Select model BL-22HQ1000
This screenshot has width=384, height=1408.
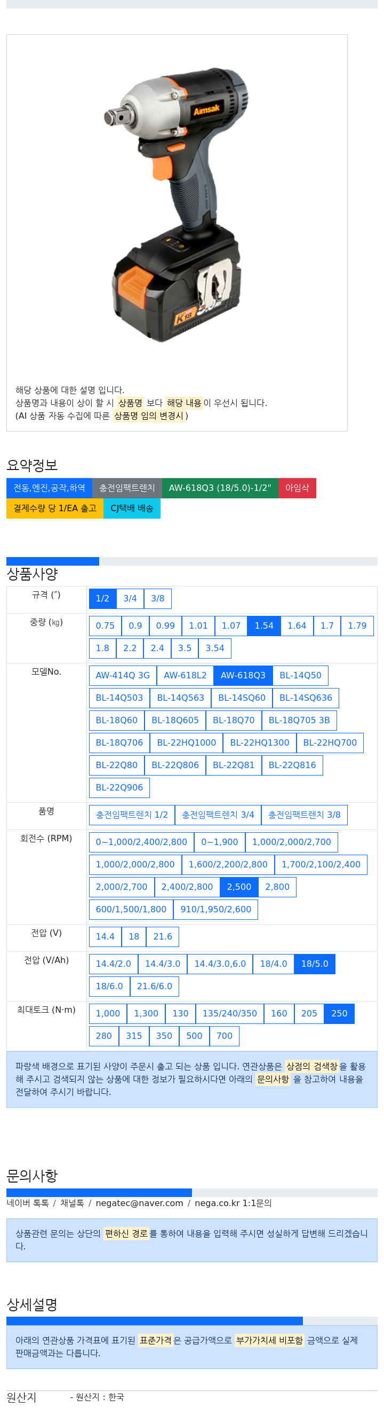tap(187, 743)
